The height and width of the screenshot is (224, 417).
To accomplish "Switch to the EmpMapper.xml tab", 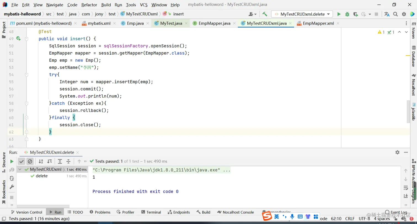I will pos(318,23).
